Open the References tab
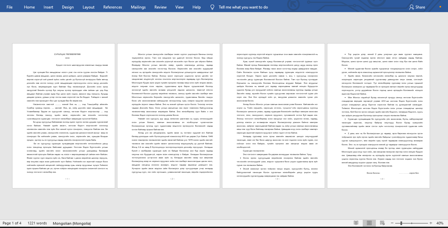This screenshot has height=228, width=448. (112, 7)
